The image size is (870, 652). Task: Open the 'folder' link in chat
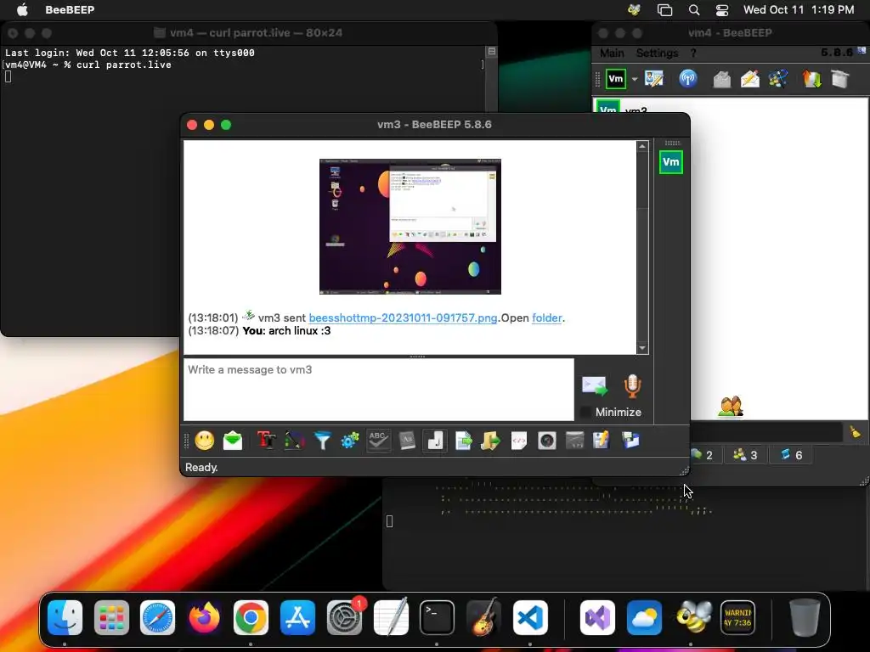[547, 318]
